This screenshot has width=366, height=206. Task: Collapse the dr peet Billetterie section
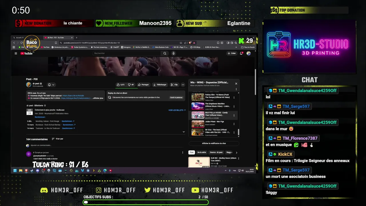pos(184,132)
